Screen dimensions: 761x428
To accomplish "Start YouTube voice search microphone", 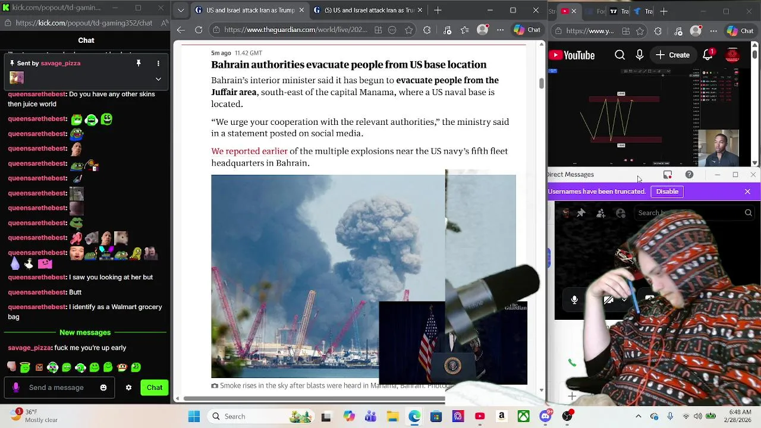I will (x=640, y=55).
